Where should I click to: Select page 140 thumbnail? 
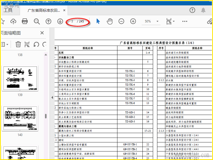coord(20,118)
